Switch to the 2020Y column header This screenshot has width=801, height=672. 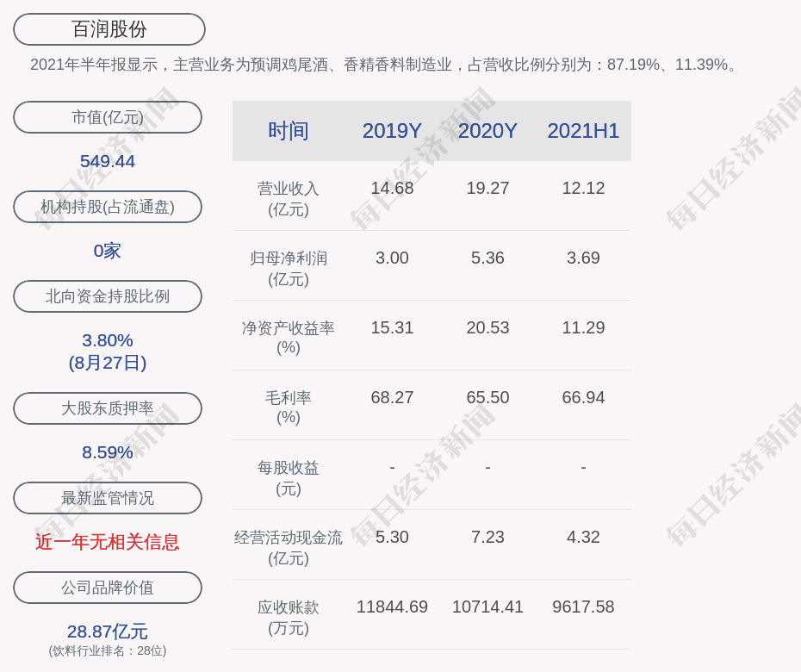coord(487,131)
